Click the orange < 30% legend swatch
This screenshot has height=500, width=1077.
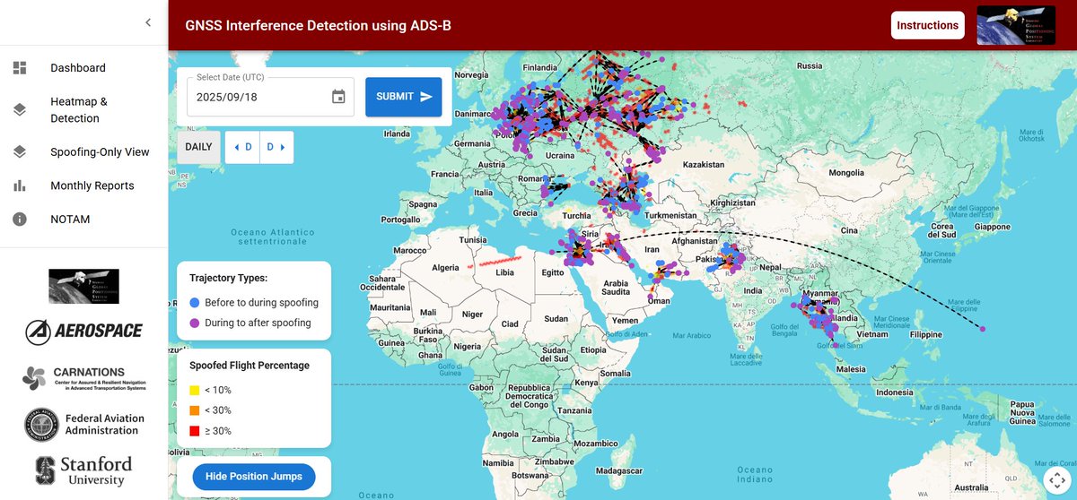195,410
